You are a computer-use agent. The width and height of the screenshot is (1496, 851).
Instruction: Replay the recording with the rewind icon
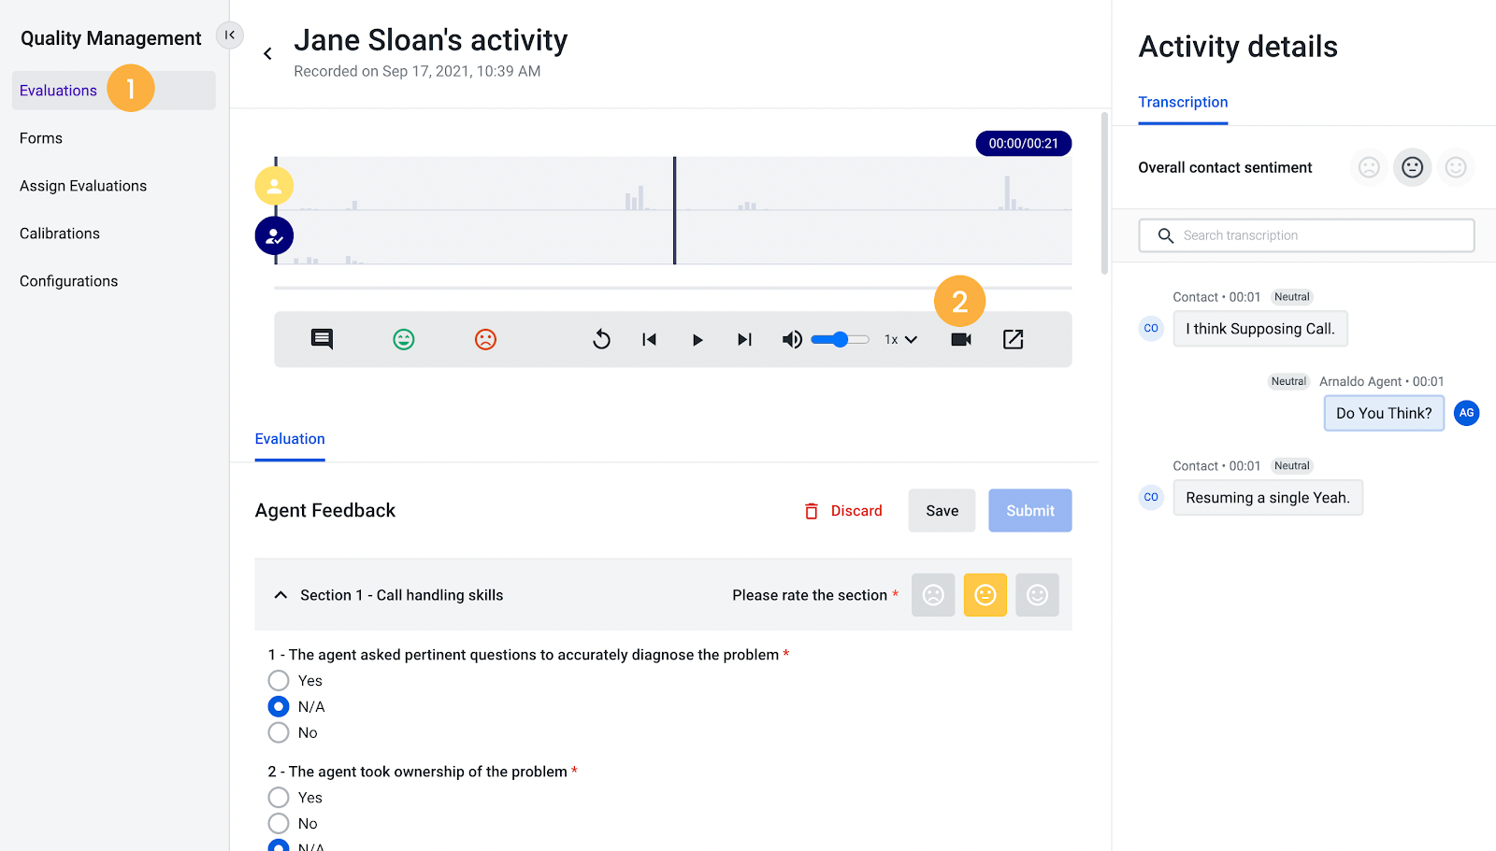point(601,339)
